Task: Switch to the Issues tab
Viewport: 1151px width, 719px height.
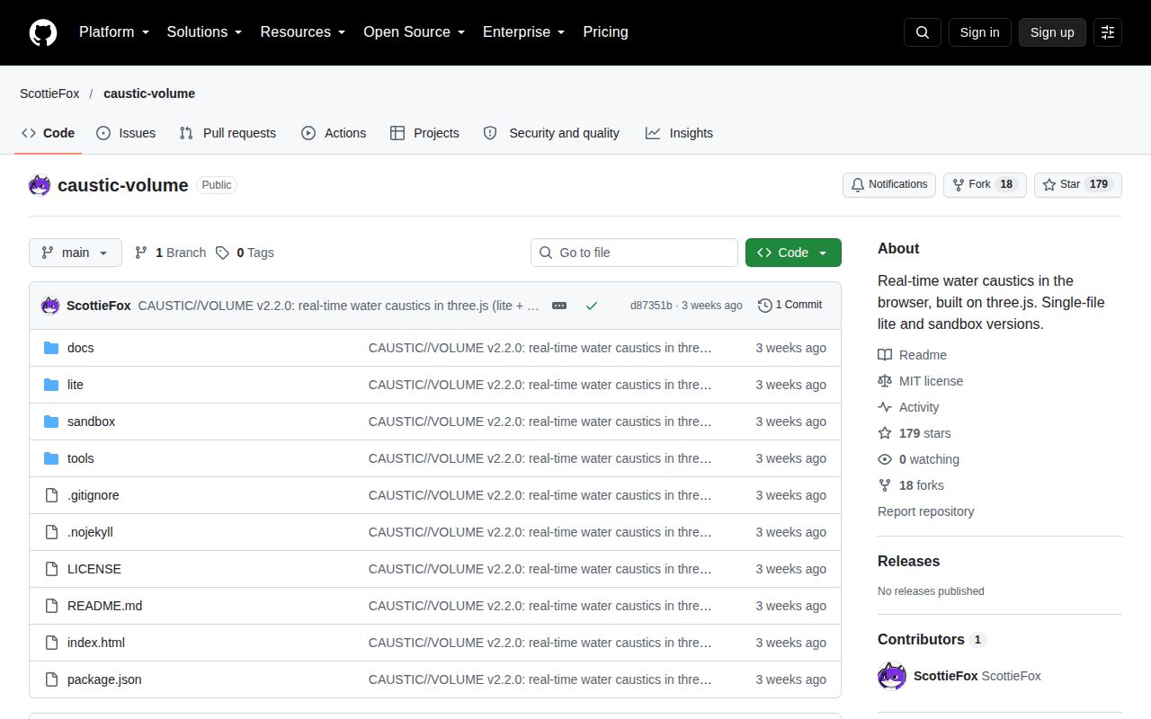Action: pos(126,133)
